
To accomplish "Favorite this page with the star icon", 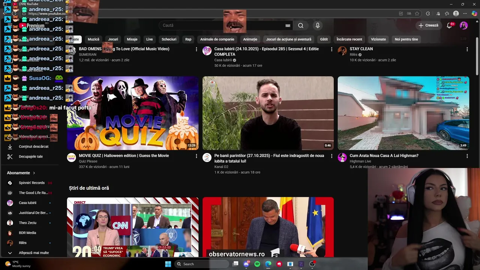I will 417,13.
